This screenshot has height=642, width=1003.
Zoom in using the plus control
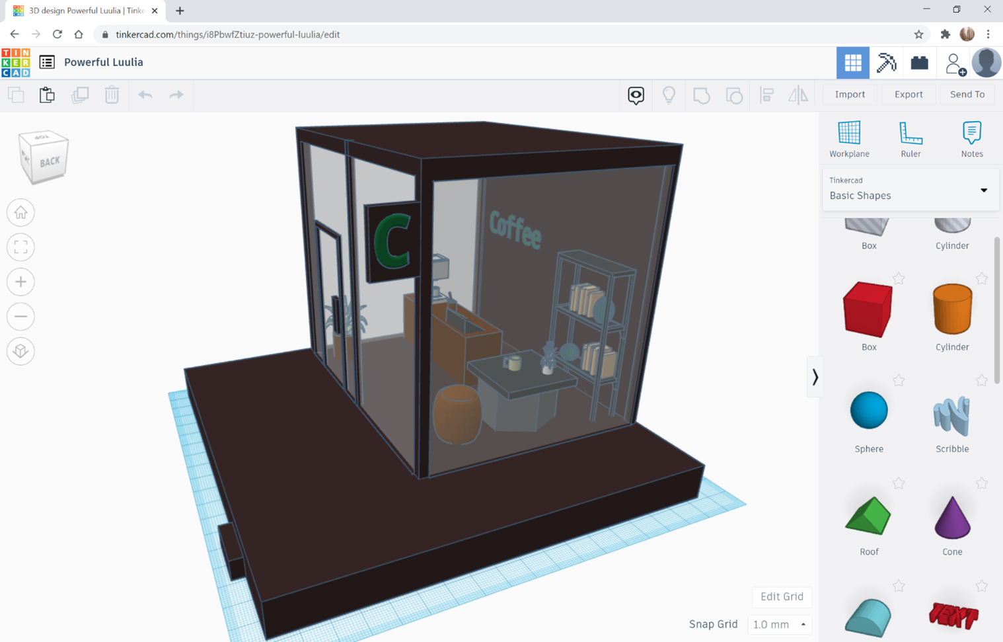pyautogui.click(x=20, y=282)
